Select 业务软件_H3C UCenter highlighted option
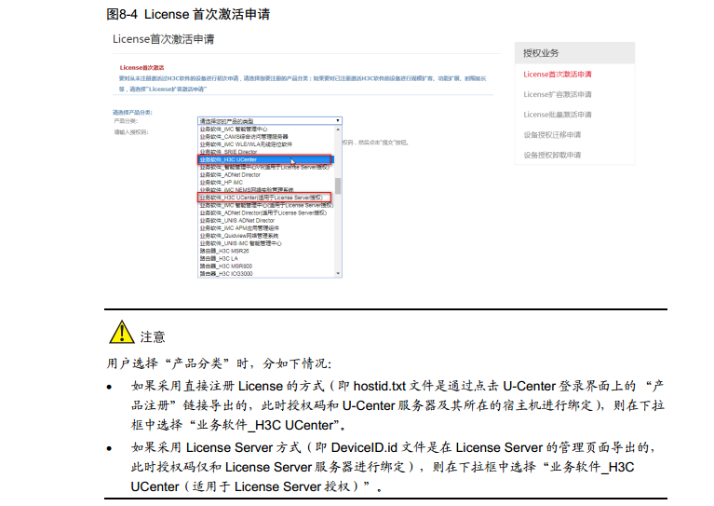 (x=264, y=159)
